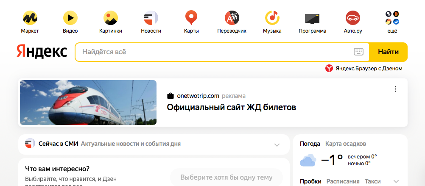
Task: Open the Карты map pin icon
Action: click(x=191, y=18)
